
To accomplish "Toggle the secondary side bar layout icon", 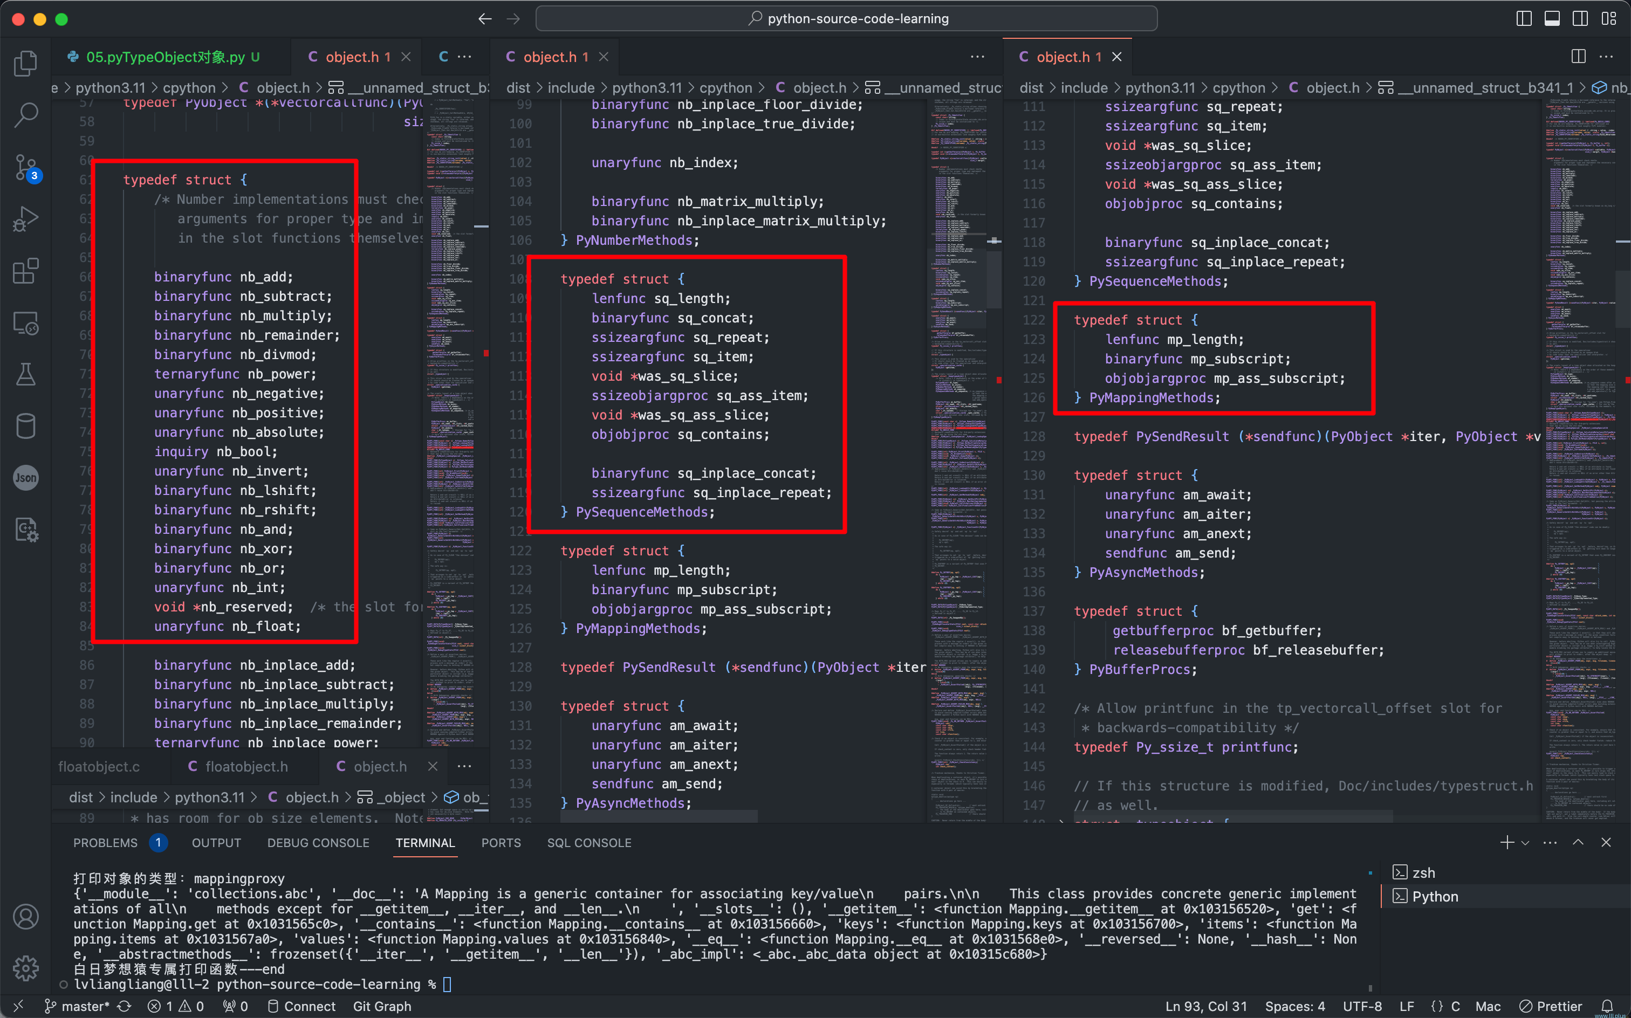I will (x=1580, y=19).
